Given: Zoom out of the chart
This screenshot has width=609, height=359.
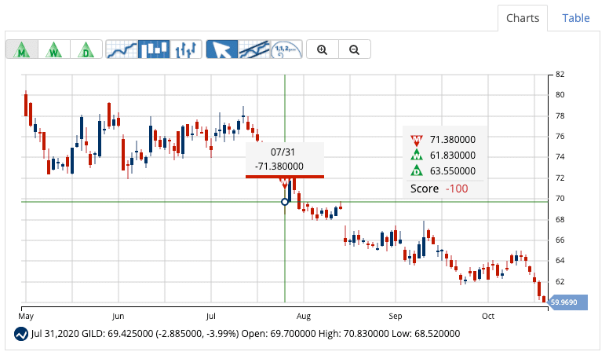Looking at the screenshot, I should click(x=354, y=49).
